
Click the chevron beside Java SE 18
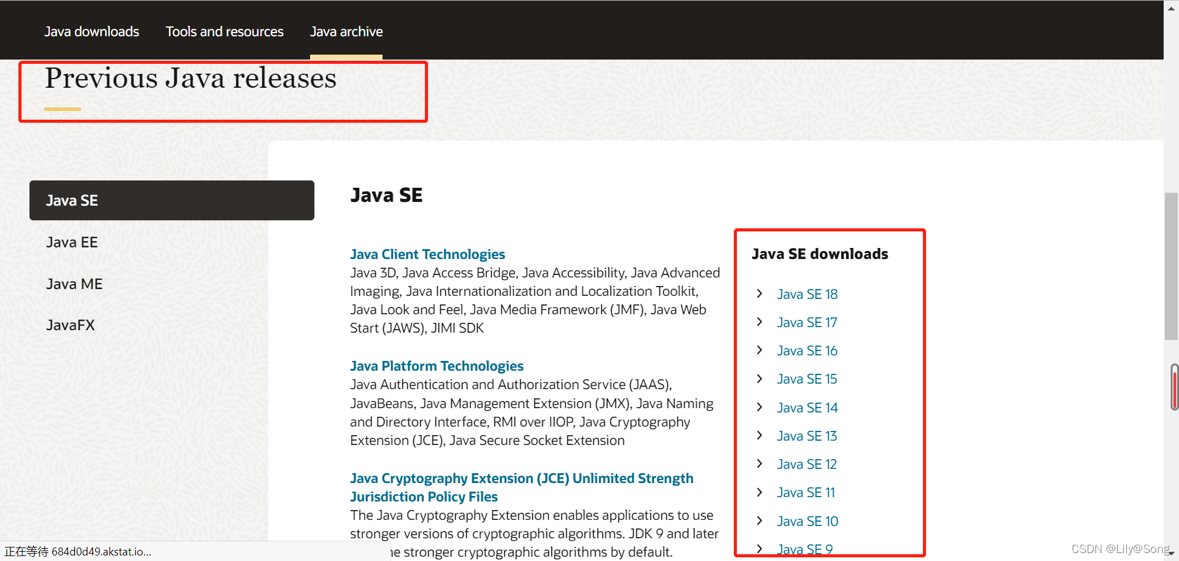tap(760, 293)
